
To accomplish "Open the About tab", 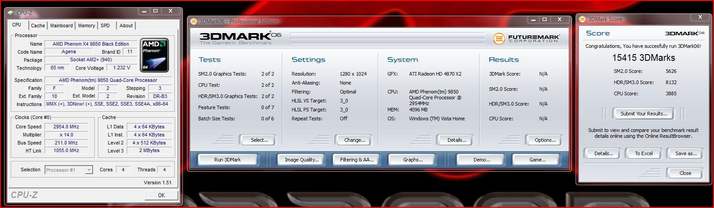I will click(x=126, y=26).
